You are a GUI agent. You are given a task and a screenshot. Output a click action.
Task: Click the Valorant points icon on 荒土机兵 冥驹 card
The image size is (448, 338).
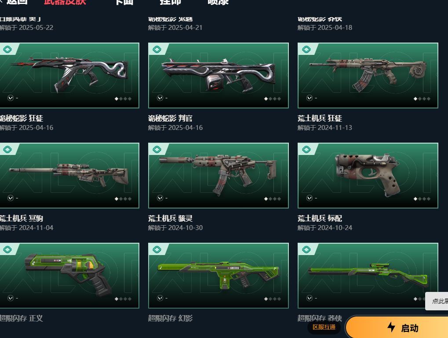[x=11, y=198]
